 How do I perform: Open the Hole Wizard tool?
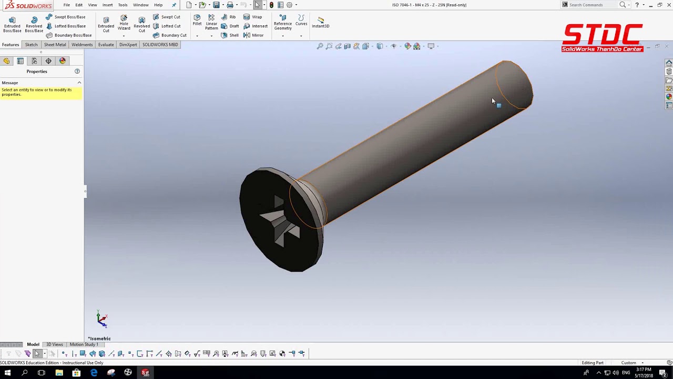coord(124,23)
